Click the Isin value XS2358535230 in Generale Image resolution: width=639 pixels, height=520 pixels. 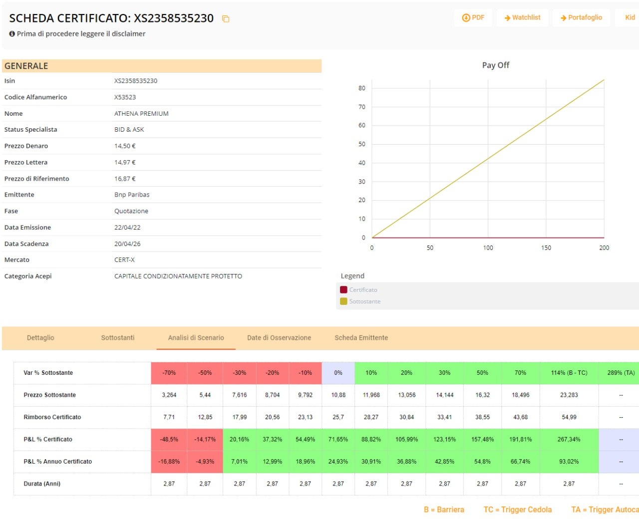click(x=136, y=81)
